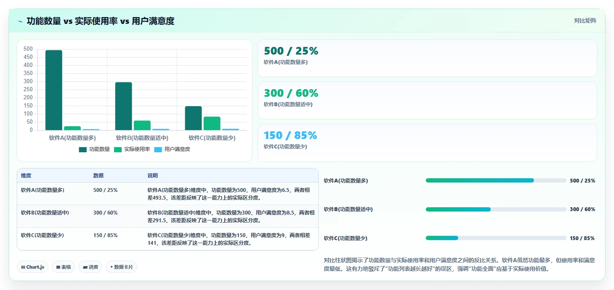Click the Chart.js tag chip
This screenshot has width=614, height=290.
[x=33, y=267]
